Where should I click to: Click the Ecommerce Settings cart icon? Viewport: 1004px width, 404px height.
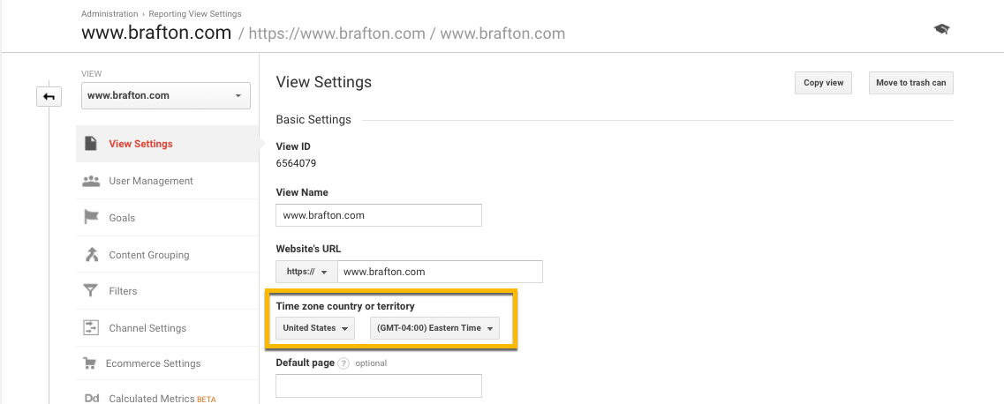pyautogui.click(x=89, y=363)
